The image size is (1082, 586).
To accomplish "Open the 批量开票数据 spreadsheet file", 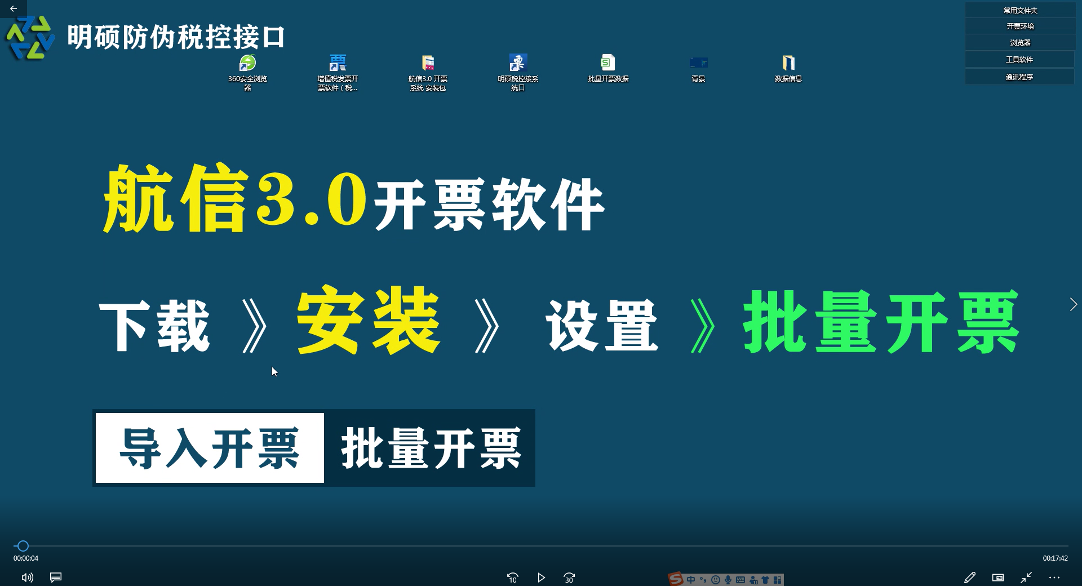I will tap(607, 63).
